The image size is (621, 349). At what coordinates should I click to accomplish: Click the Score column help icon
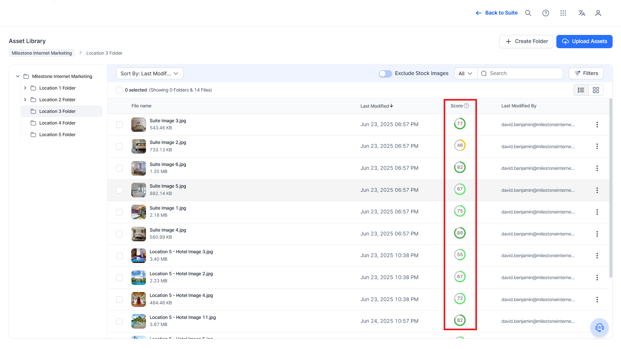[466, 106]
